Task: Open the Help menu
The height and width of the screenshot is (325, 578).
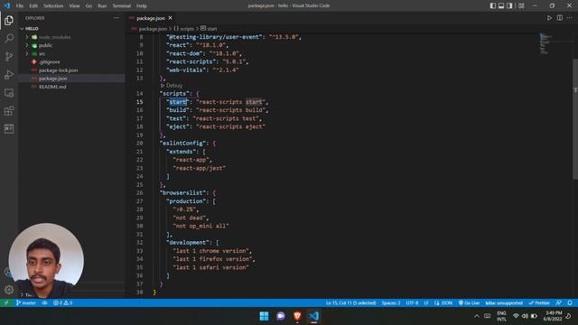Action: tap(142, 5)
